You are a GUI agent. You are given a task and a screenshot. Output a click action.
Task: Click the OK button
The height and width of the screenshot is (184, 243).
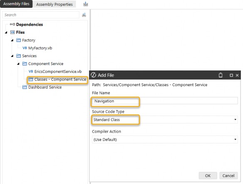click(208, 176)
